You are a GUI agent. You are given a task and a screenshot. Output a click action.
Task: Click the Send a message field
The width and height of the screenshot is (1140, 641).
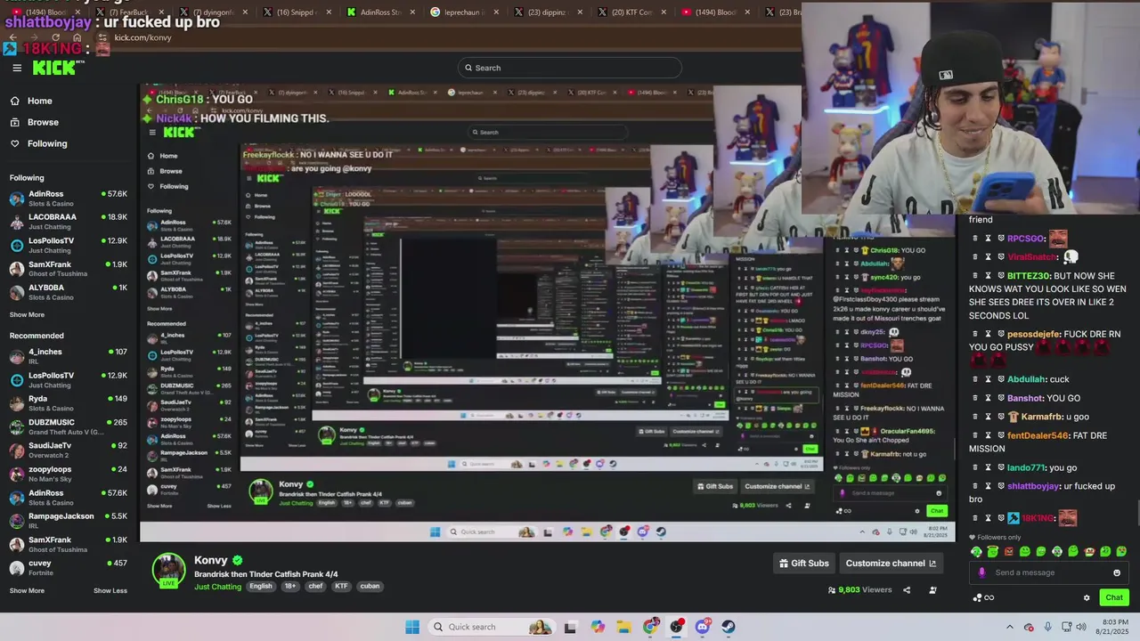(x=1048, y=572)
